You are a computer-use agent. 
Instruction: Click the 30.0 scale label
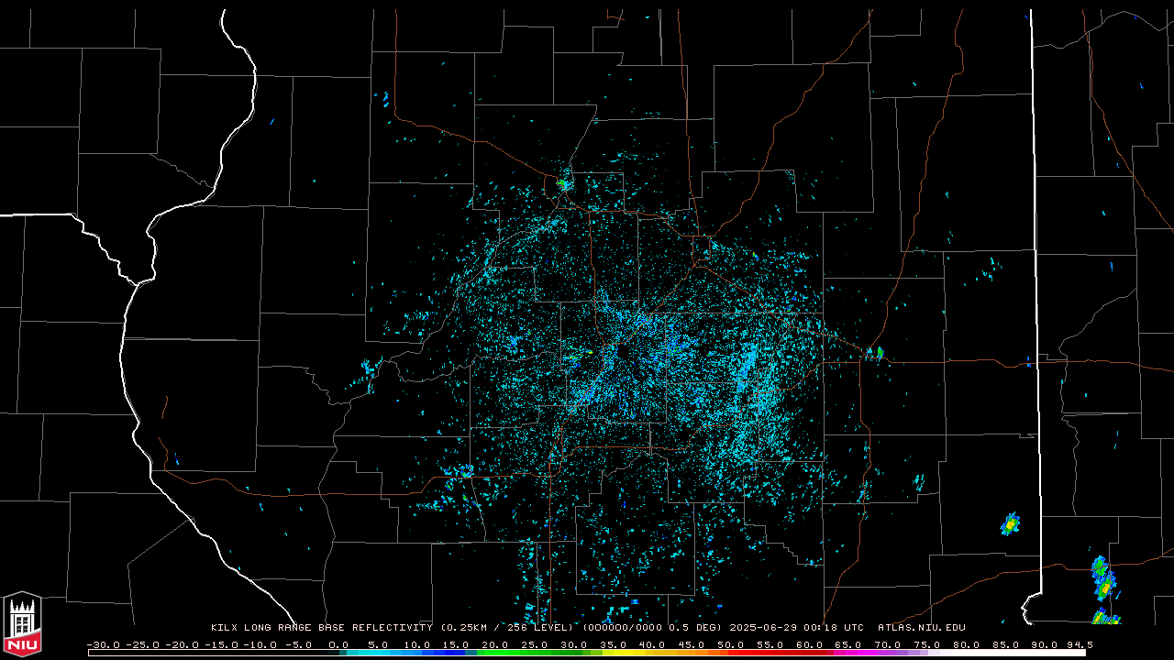pos(574,645)
